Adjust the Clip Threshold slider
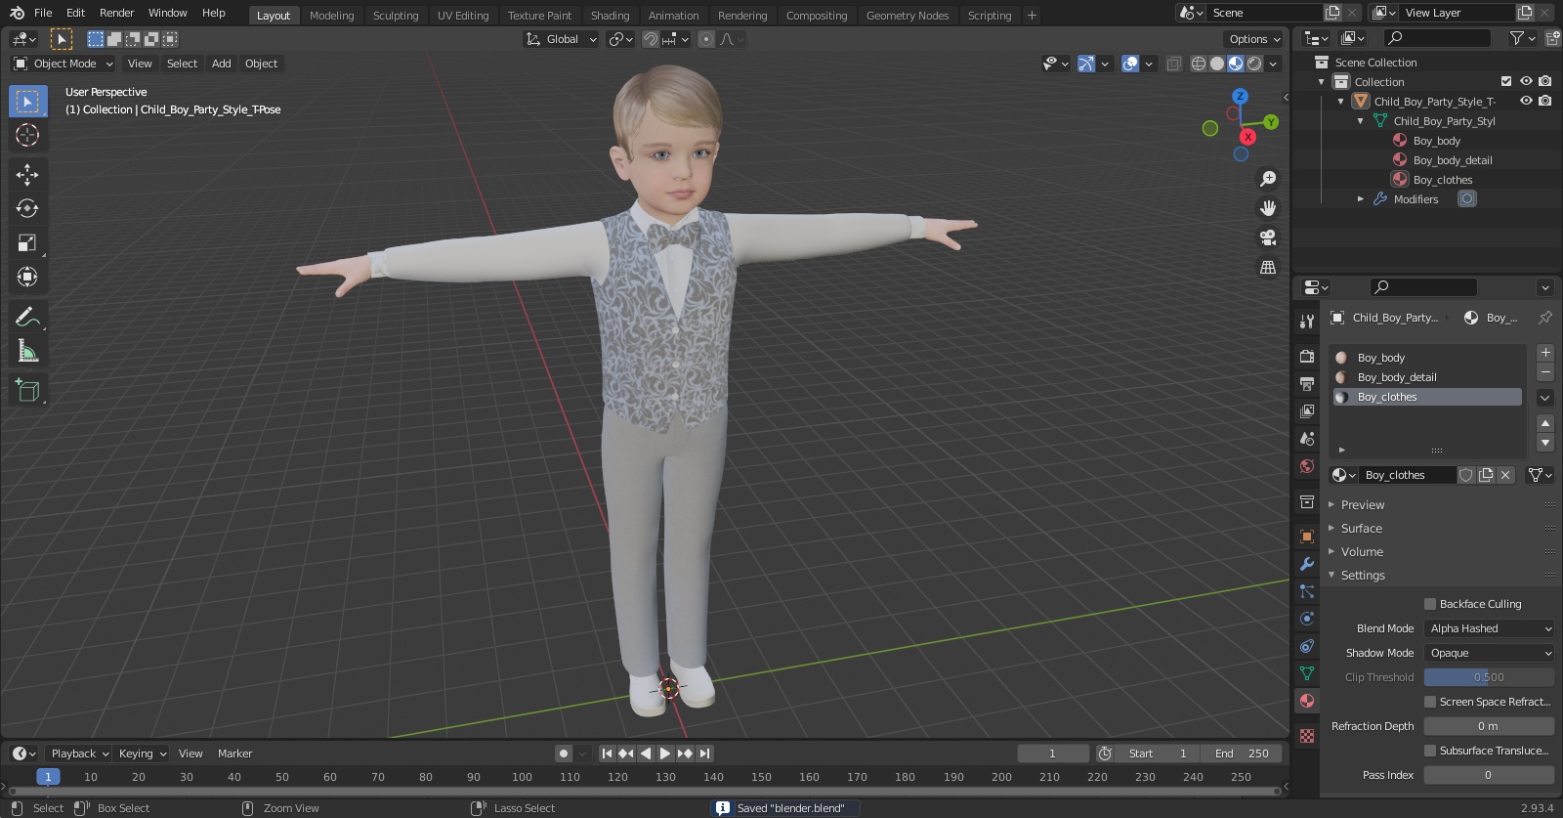 coord(1489,677)
